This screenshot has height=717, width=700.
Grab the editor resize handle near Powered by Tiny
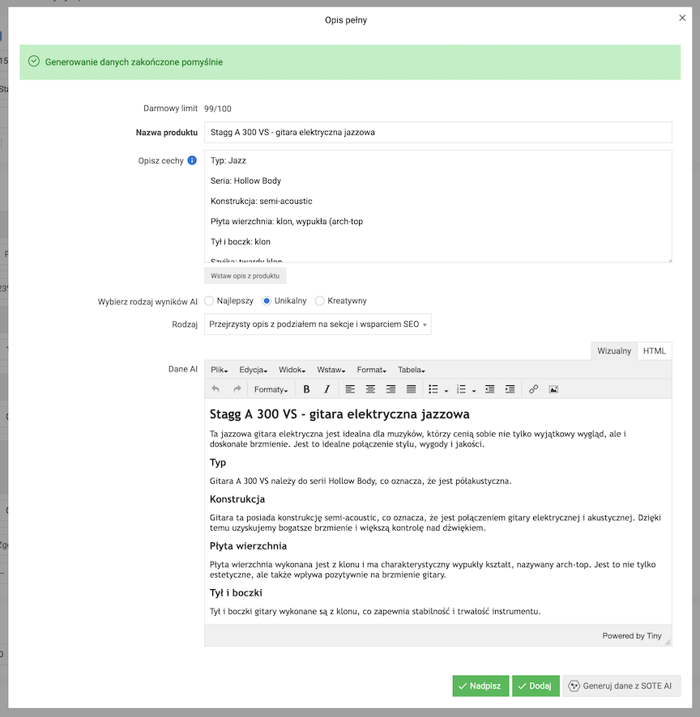coord(668,642)
